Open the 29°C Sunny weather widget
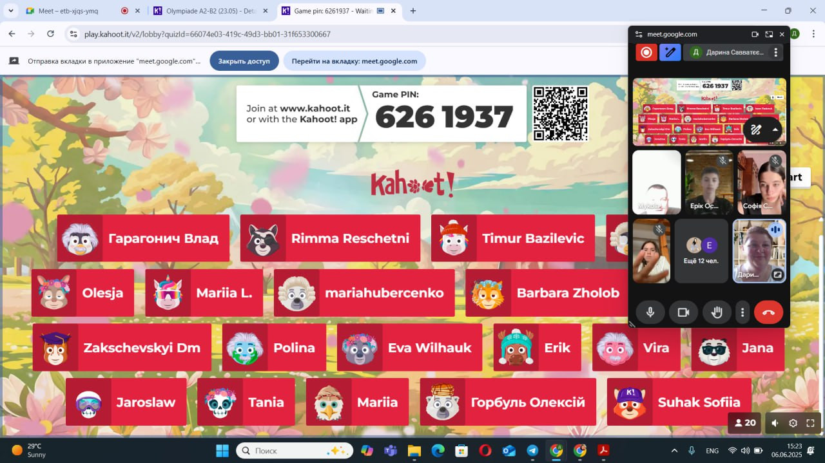The width and height of the screenshot is (825, 463). click(30, 451)
